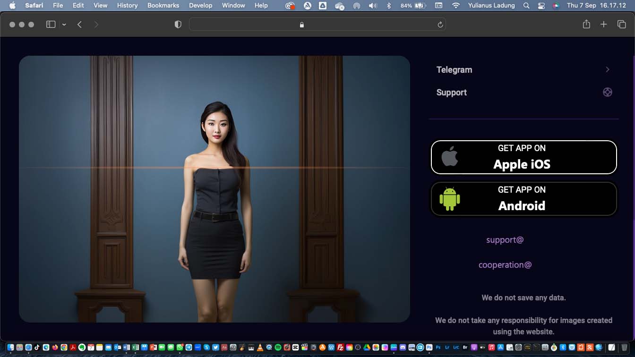Show the tab overview
635x357 pixels.
point(622,25)
